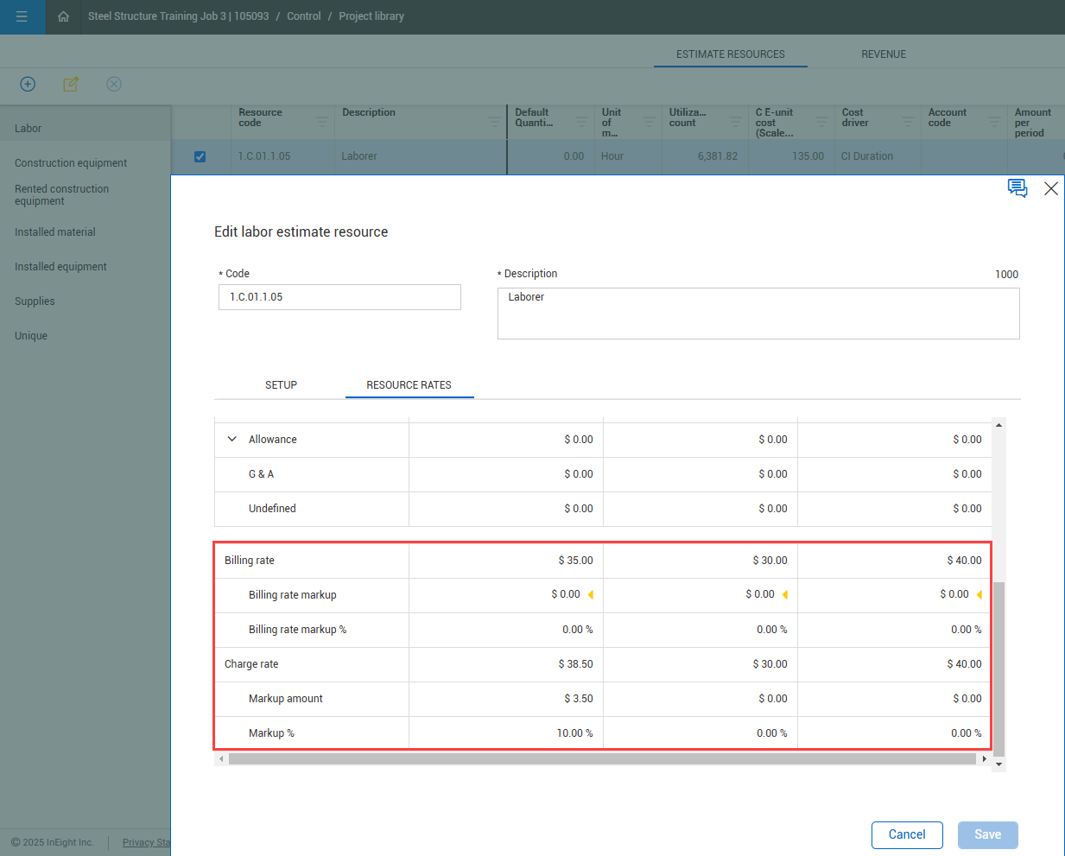Viewport: 1065px width, 856px height.
Task: Click the delete resource circle-x icon
Action: click(114, 84)
